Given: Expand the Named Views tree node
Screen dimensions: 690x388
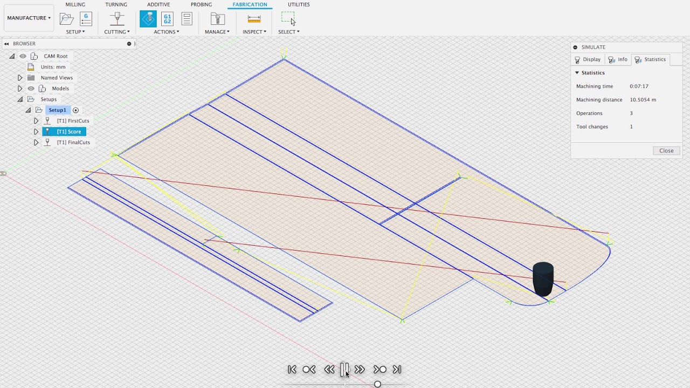Looking at the screenshot, I should (20, 78).
